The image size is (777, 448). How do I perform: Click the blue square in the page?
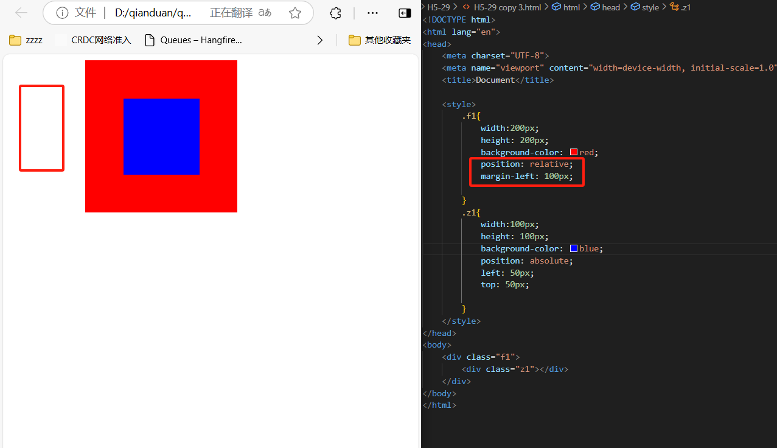[x=161, y=136]
